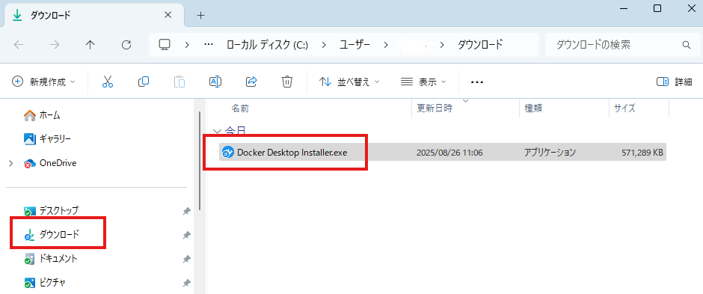
Task: Expand hidden breadcrumb path with ellipsis
Action: pyautogui.click(x=208, y=45)
